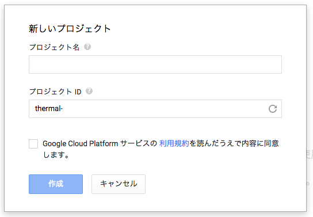Focus the プロジェクト名 input field
The height and width of the screenshot is (217, 313).
click(155, 64)
